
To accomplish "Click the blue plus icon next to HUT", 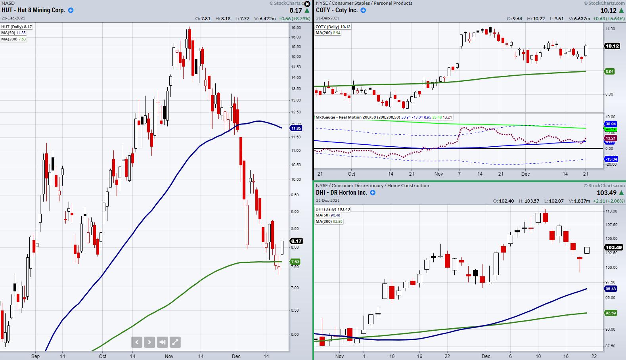I will tap(71, 10).
